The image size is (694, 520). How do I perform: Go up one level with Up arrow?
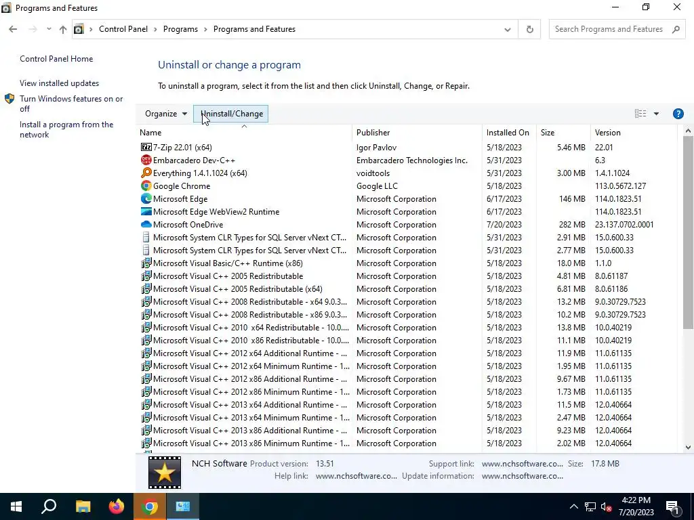tap(63, 29)
